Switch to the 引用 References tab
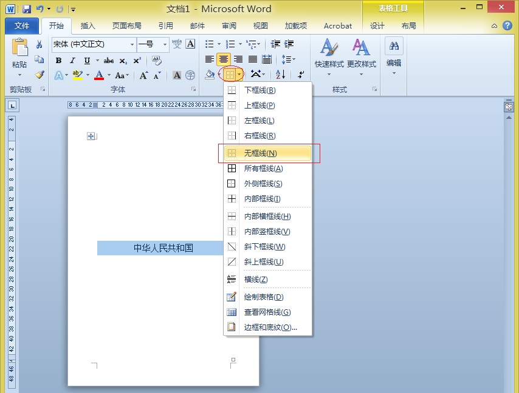519x393 pixels. 165,25
